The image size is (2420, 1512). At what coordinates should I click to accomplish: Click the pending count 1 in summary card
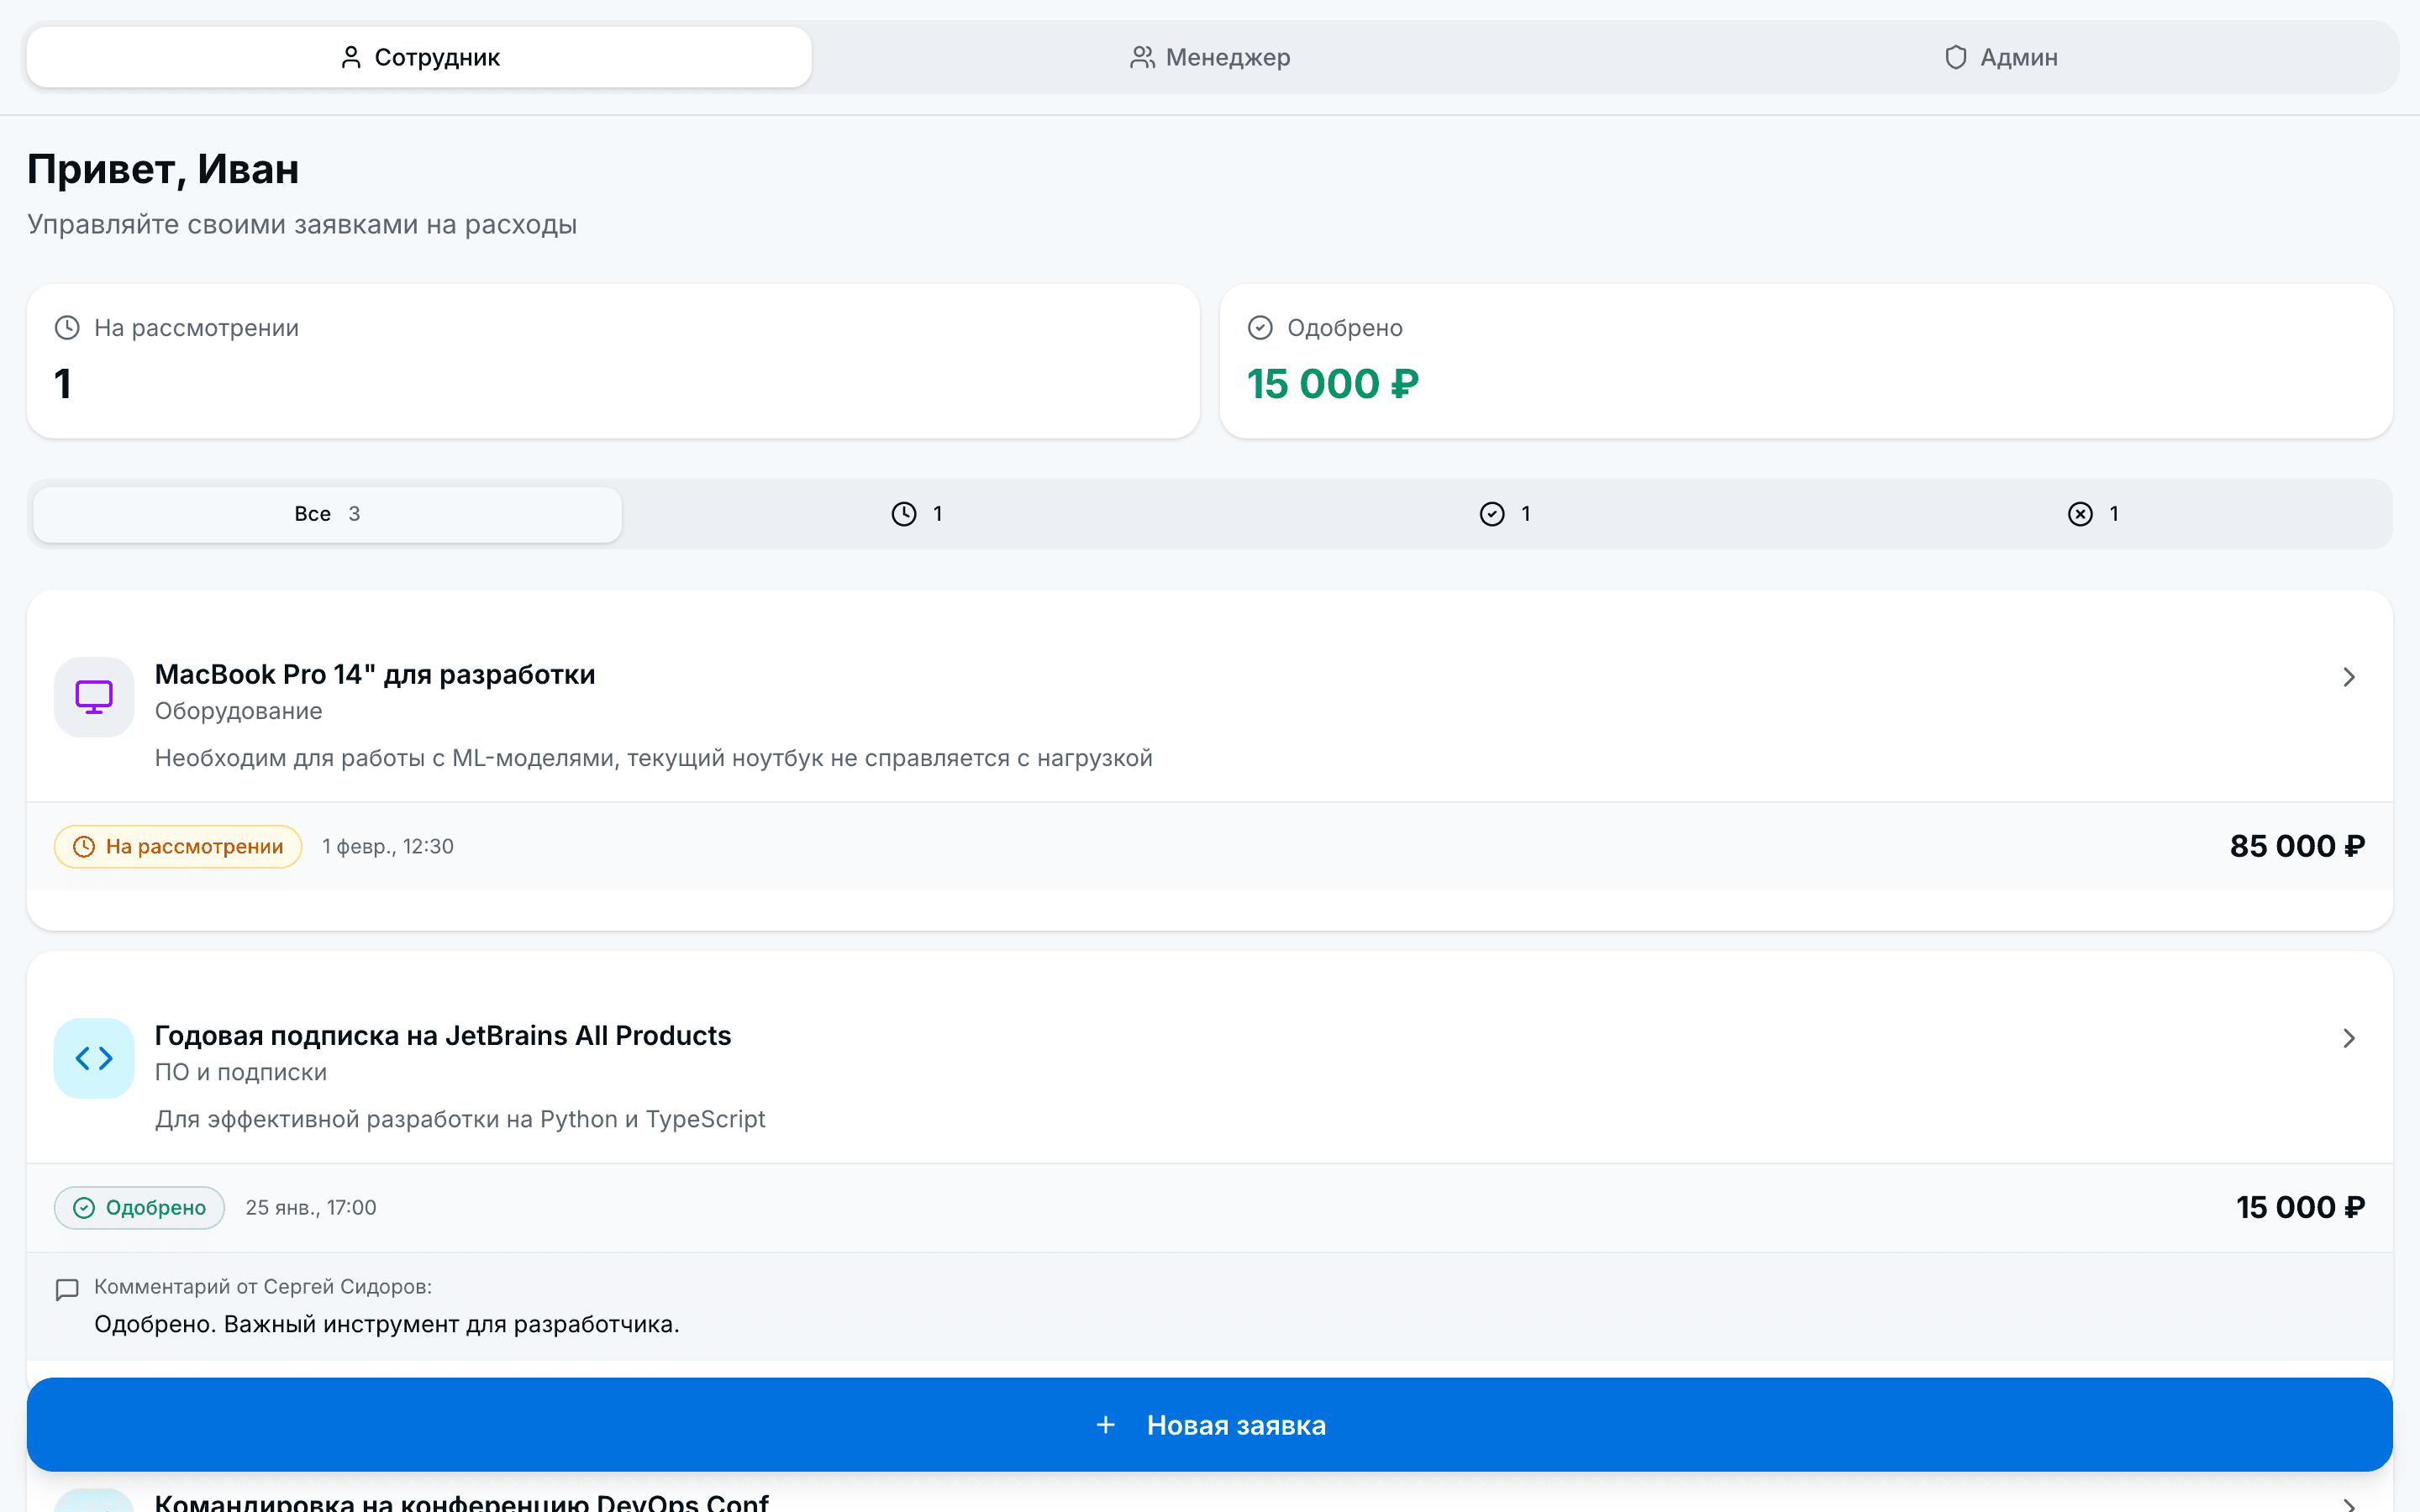63,384
